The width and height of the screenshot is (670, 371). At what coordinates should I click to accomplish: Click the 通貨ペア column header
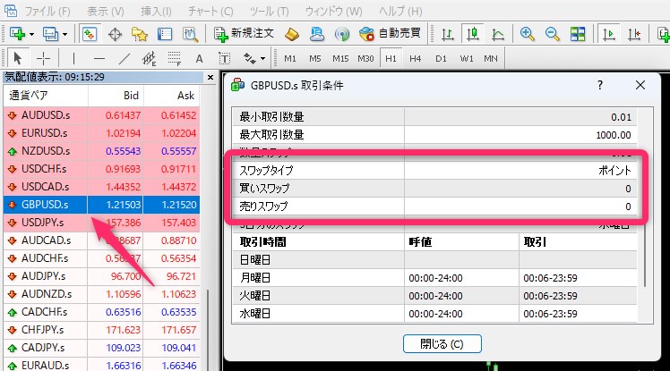[x=46, y=96]
